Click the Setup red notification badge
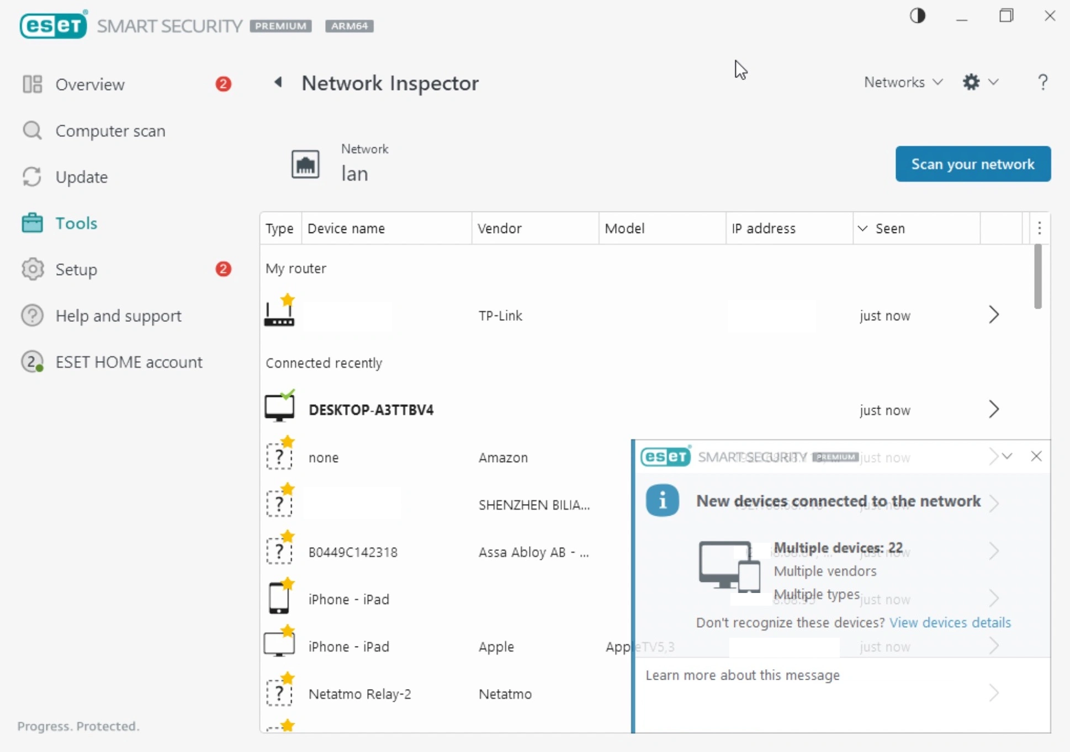 click(223, 269)
